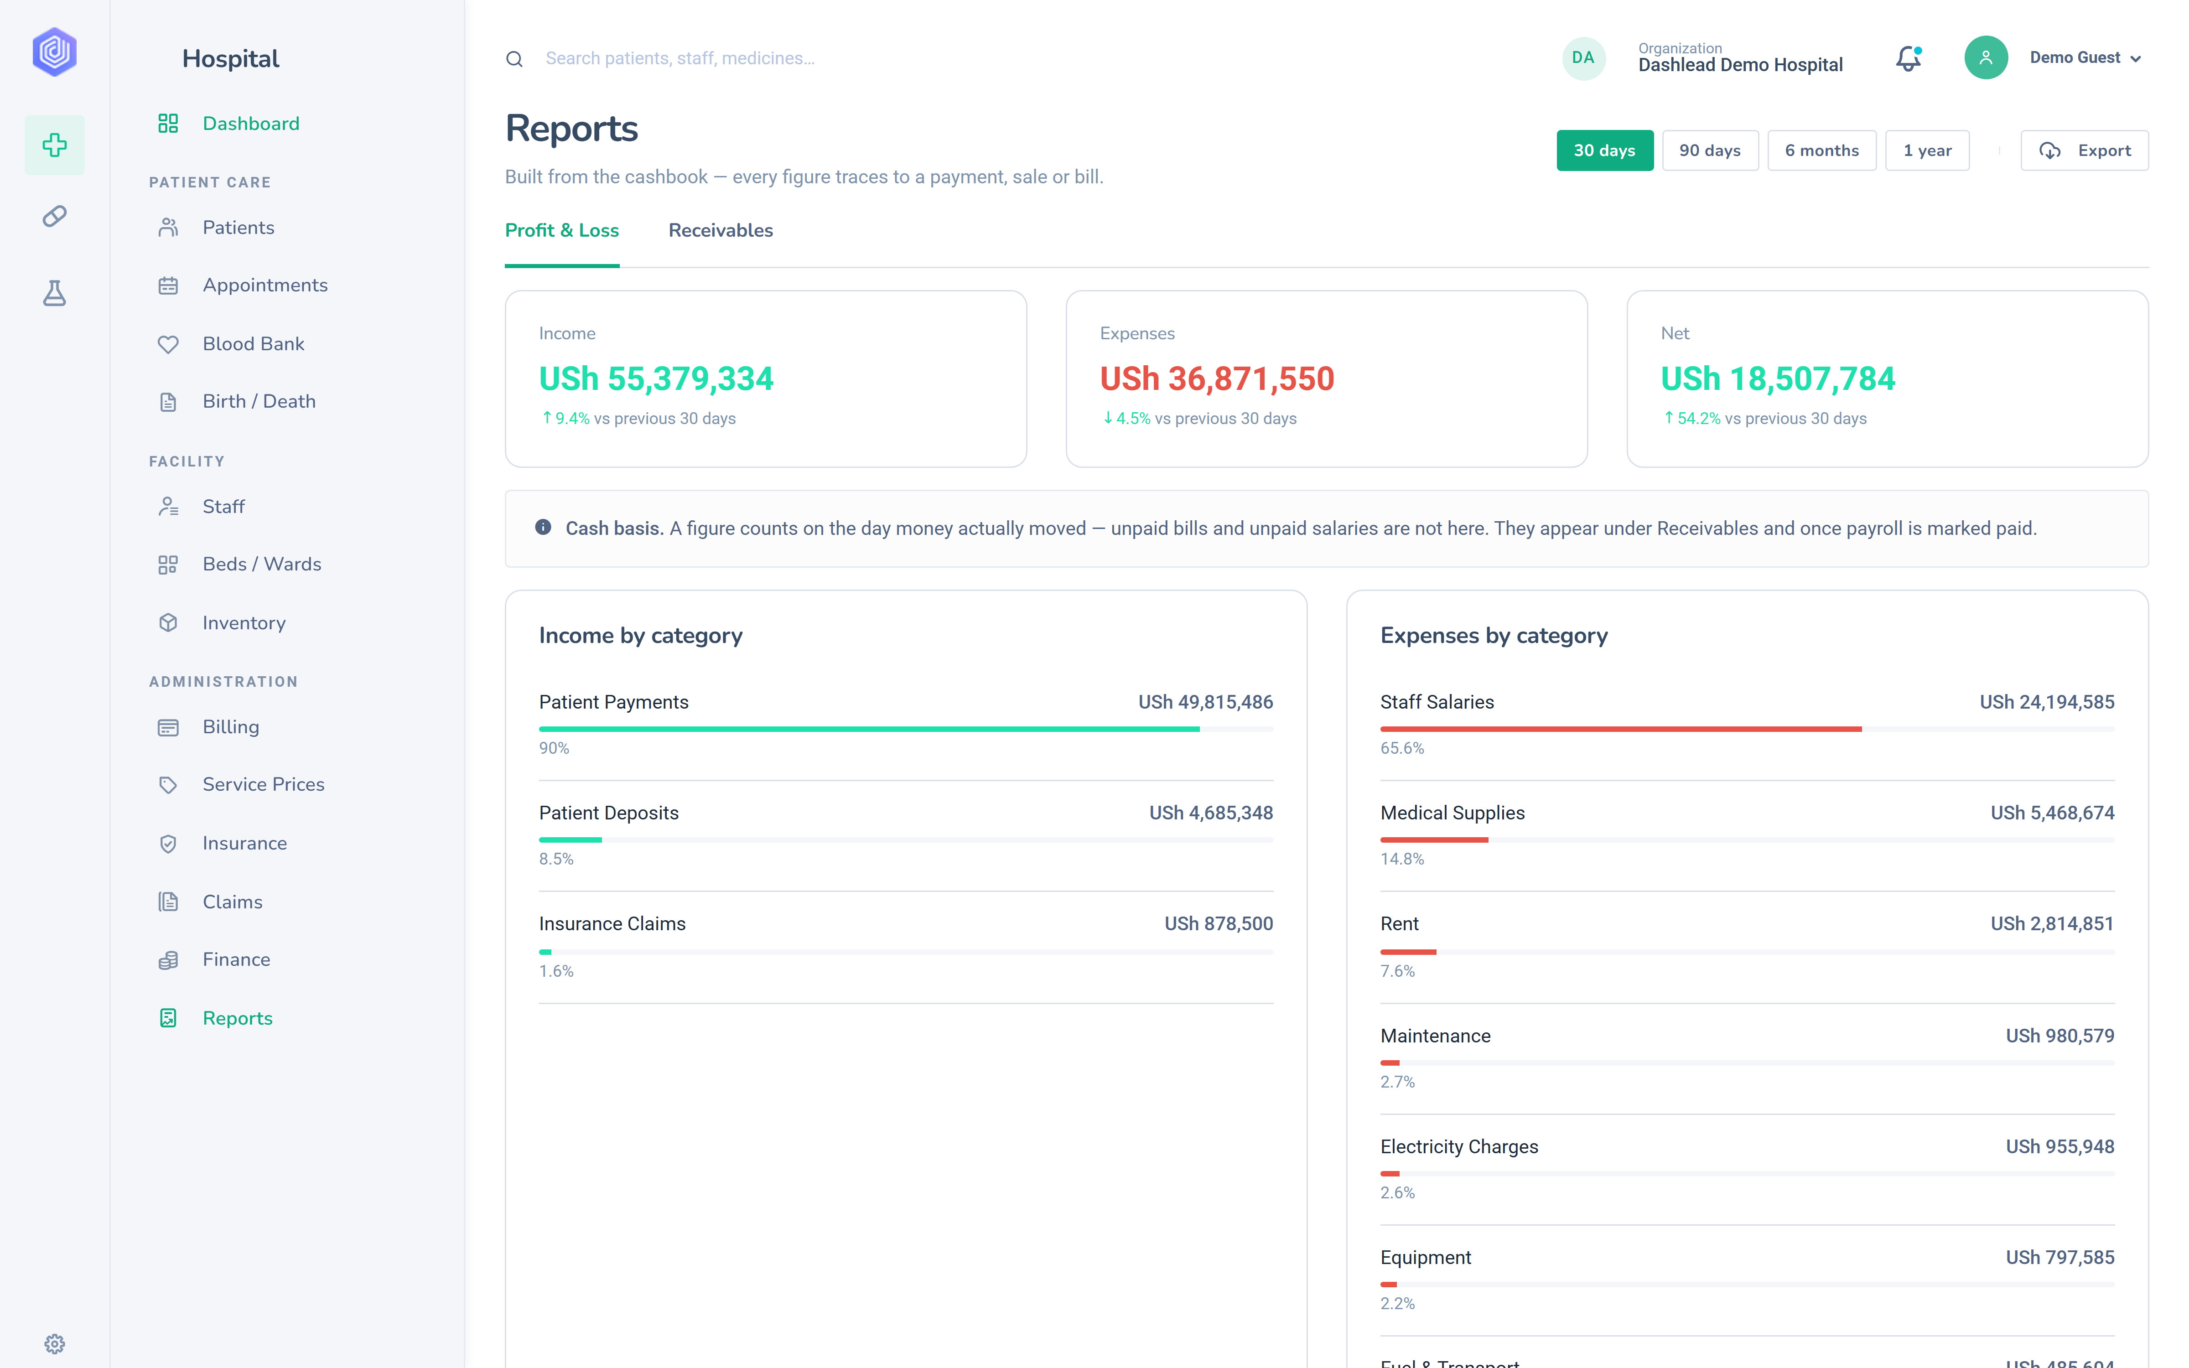
Task: Open settings gear in the rail
Action: pyautogui.click(x=54, y=1343)
